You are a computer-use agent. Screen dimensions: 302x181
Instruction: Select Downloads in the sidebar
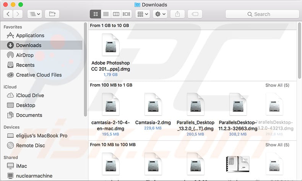[42, 45]
